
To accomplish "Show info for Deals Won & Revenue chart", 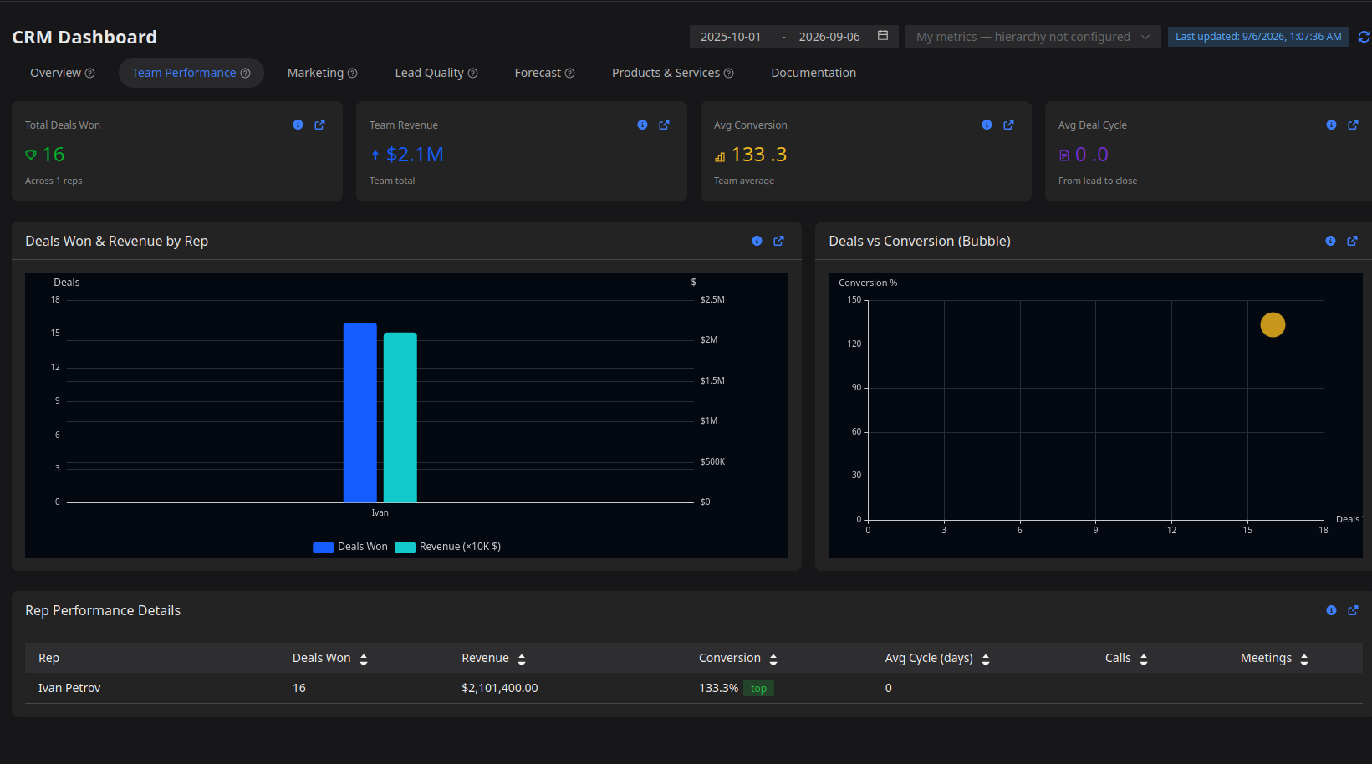I will pyautogui.click(x=757, y=241).
